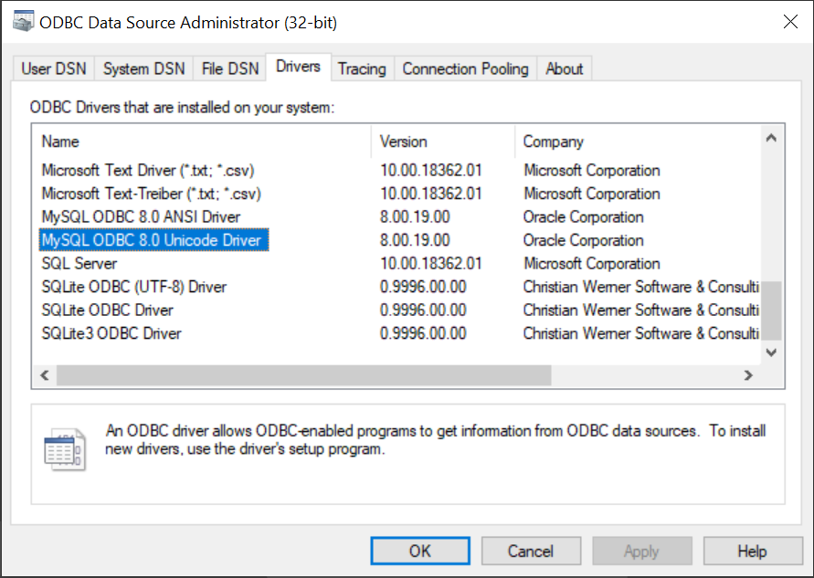Click the Cancel button
The image size is (814, 578).
[x=531, y=551]
